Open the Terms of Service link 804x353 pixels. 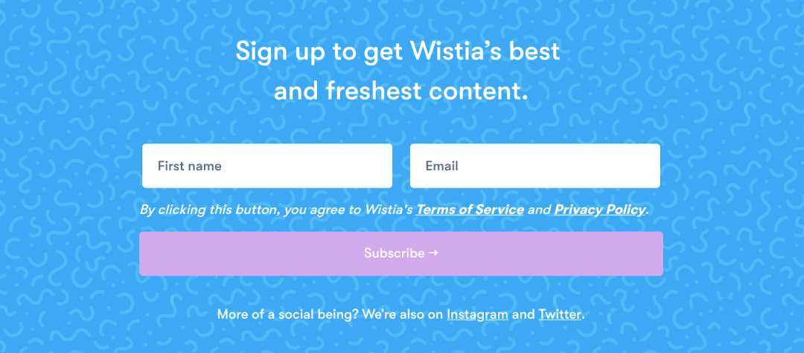pos(470,210)
